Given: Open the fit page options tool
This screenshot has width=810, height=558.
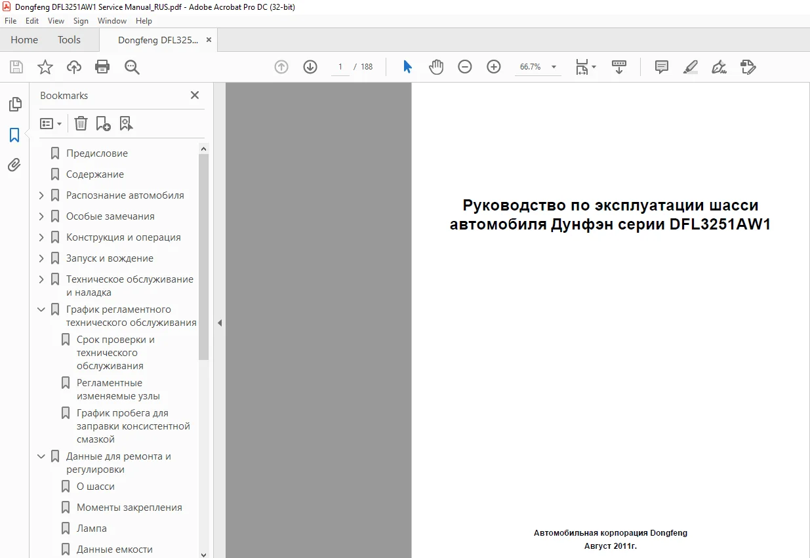Looking at the screenshot, I should pos(585,67).
